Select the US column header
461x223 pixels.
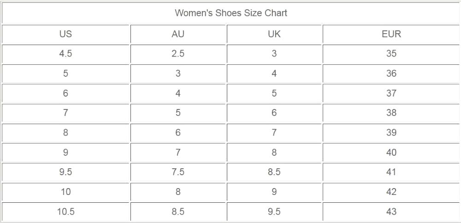tap(65, 34)
